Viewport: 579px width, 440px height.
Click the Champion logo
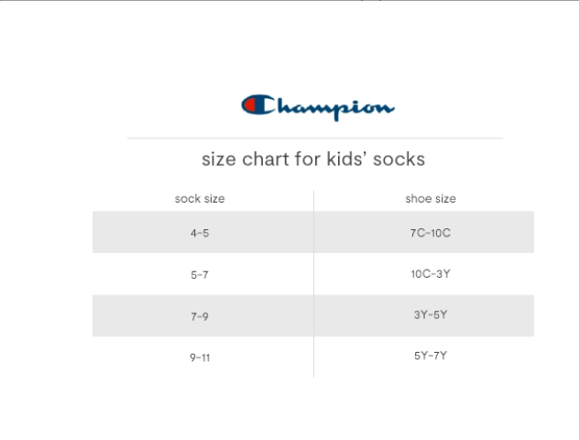(318, 106)
